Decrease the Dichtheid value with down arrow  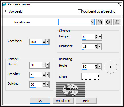(96, 48)
